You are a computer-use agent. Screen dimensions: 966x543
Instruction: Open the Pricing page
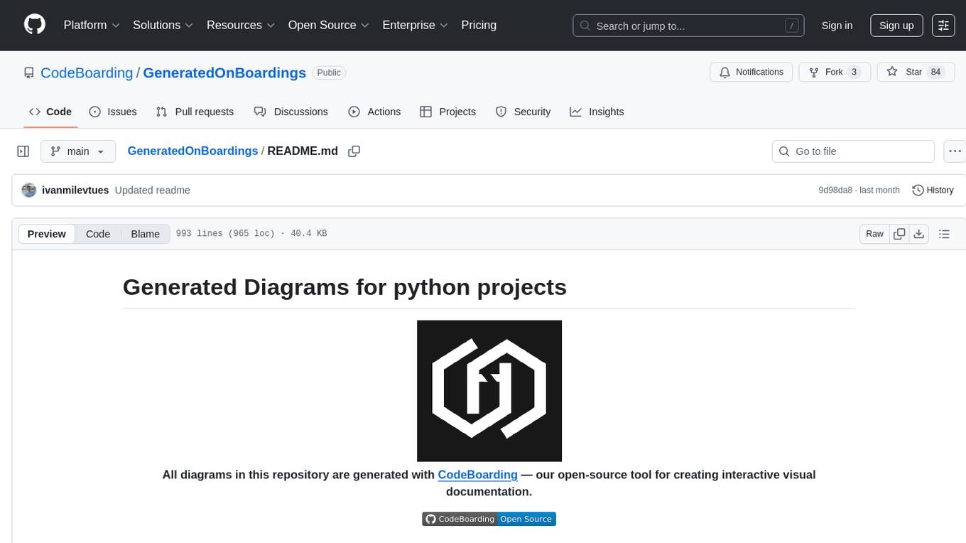point(479,25)
